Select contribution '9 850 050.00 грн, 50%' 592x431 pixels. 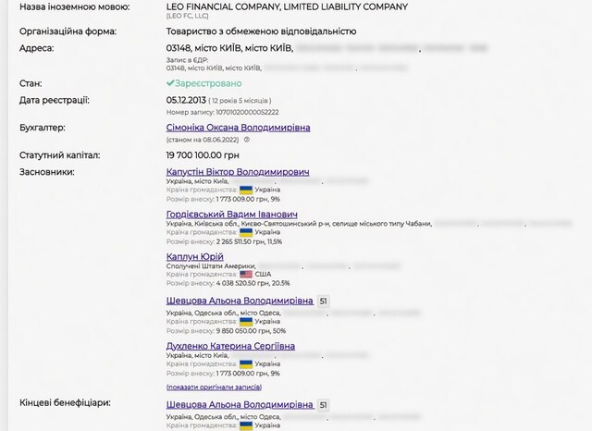click(251, 331)
